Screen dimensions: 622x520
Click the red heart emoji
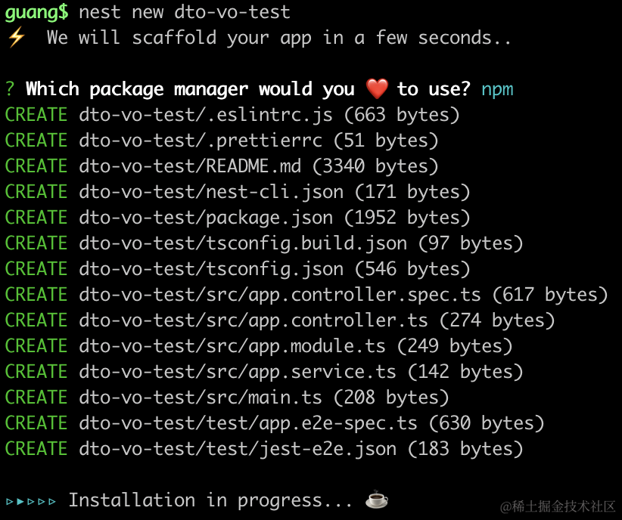coord(376,89)
